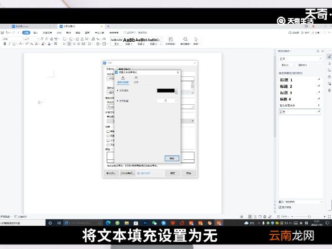Switch to web layout globe view icon

coord(265,217)
